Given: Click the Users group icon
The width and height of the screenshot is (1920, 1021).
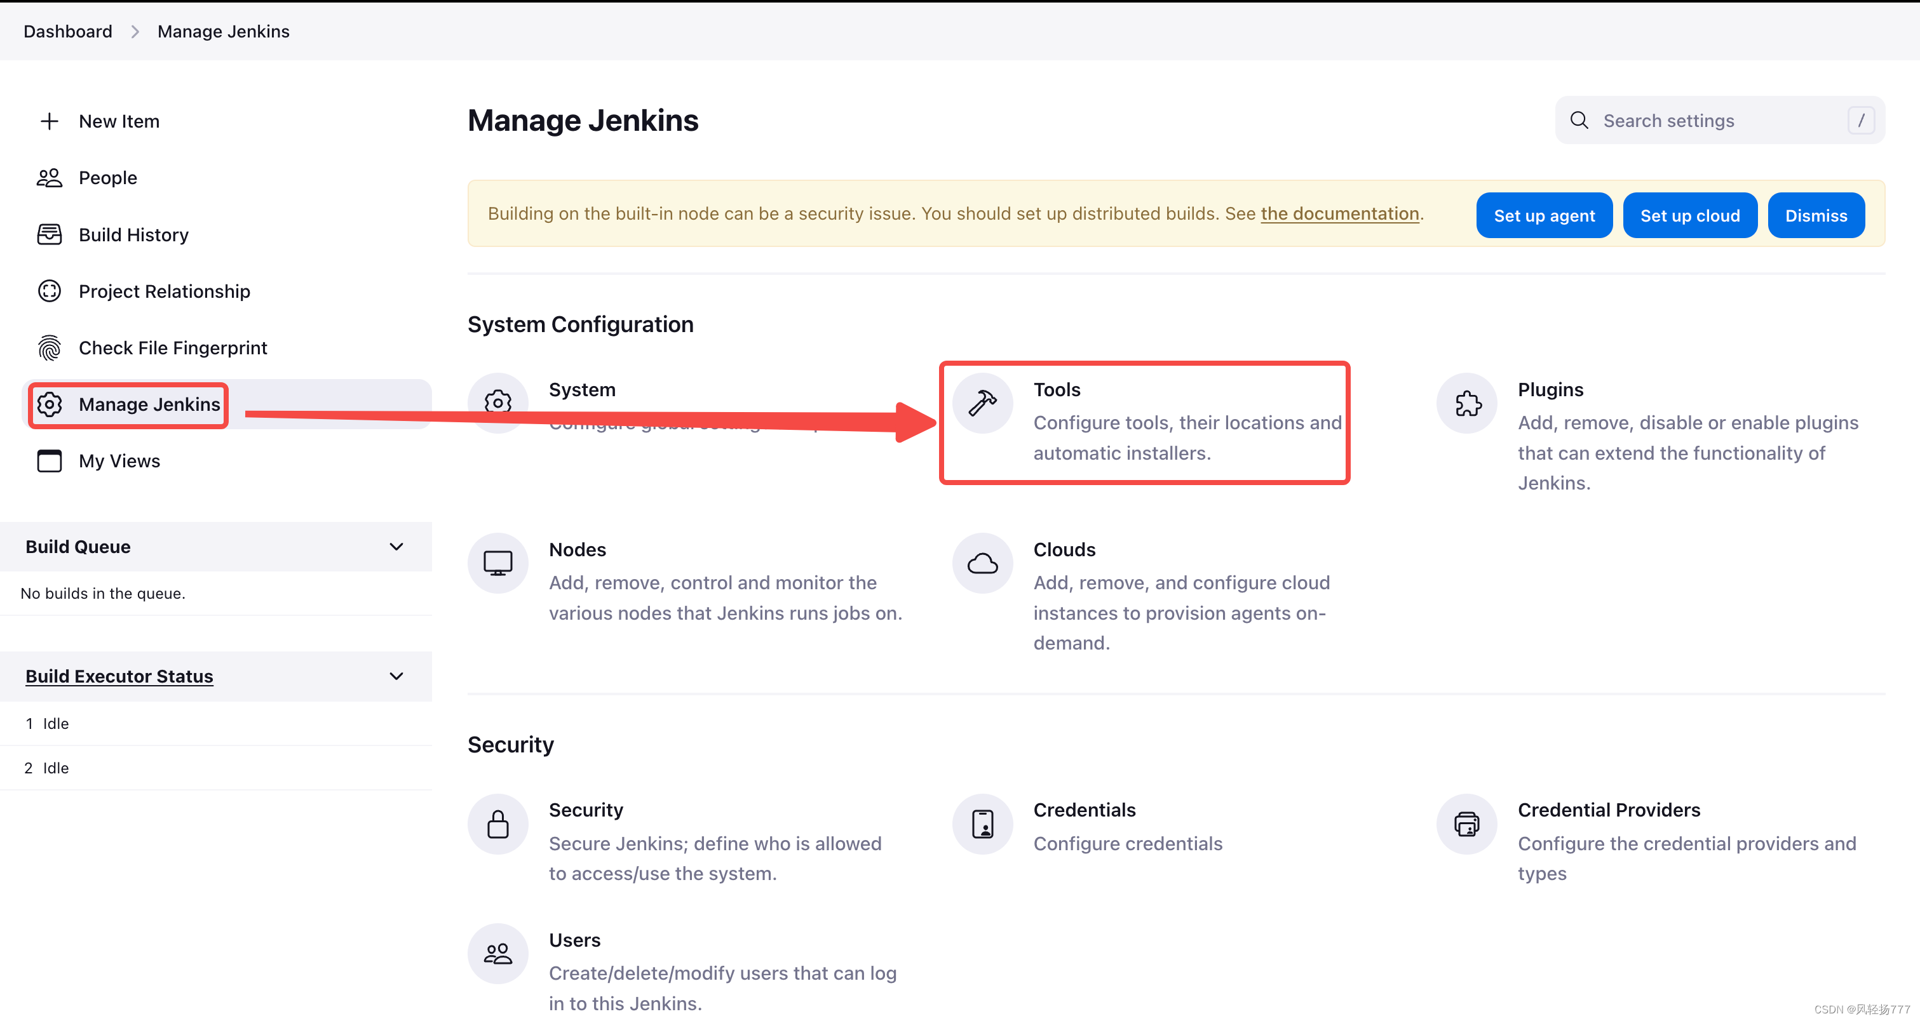Looking at the screenshot, I should [x=498, y=953].
